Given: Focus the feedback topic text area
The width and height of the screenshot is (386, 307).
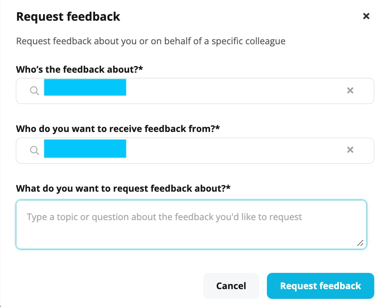Looking at the screenshot, I should click(191, 225).
